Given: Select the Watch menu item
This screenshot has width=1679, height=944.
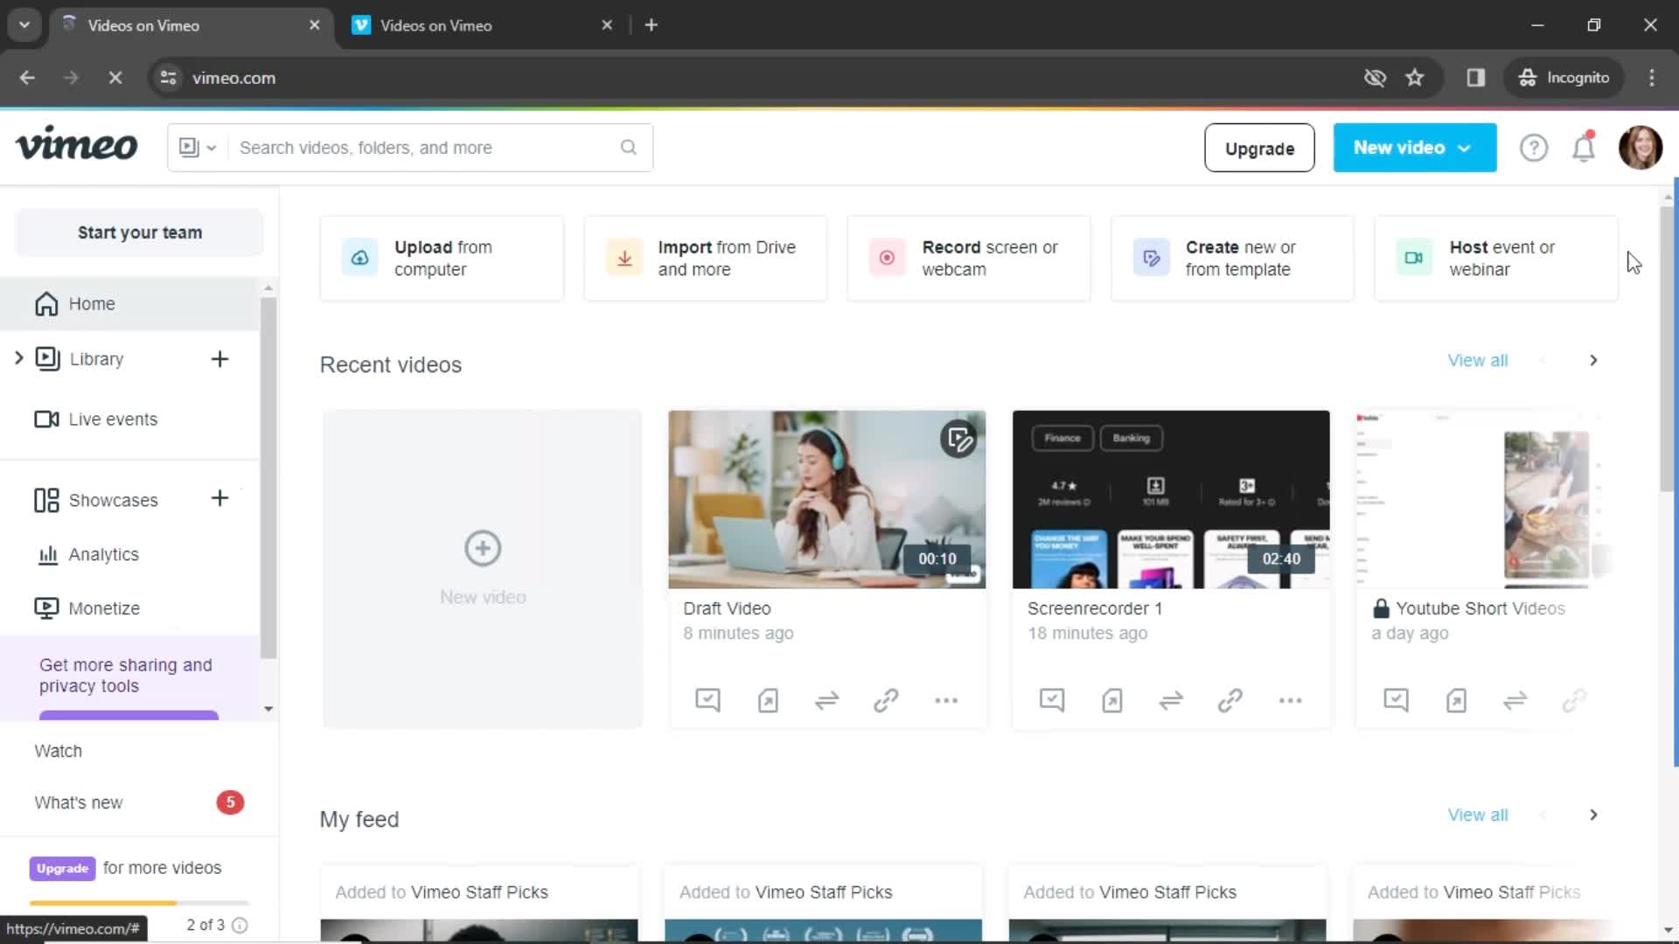Looking at the screenshot, I should 58,750.
